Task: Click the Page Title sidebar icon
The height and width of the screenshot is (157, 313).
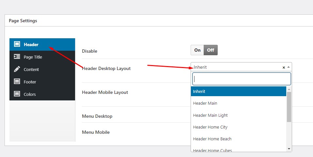Action: click(17, 57)
